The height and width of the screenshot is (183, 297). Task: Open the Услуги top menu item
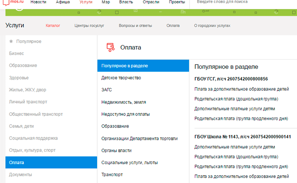click(x=86, y=2)
